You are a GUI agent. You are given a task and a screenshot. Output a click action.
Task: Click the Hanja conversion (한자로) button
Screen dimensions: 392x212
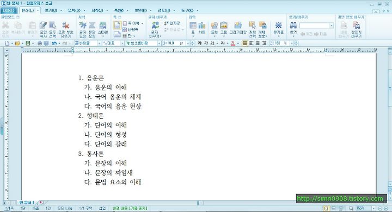coord(172,23)
